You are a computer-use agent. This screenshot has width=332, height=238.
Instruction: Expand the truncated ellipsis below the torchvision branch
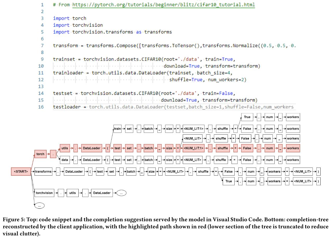(x=39, y=205)
